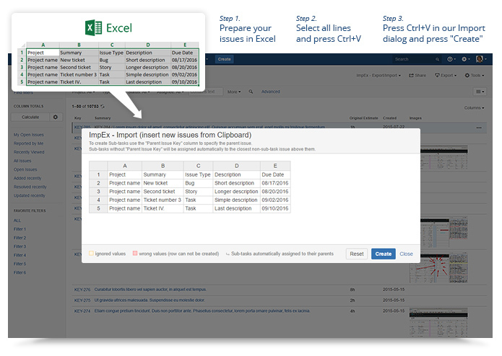Click Excel cell 'Short description'

pos(147,60)
